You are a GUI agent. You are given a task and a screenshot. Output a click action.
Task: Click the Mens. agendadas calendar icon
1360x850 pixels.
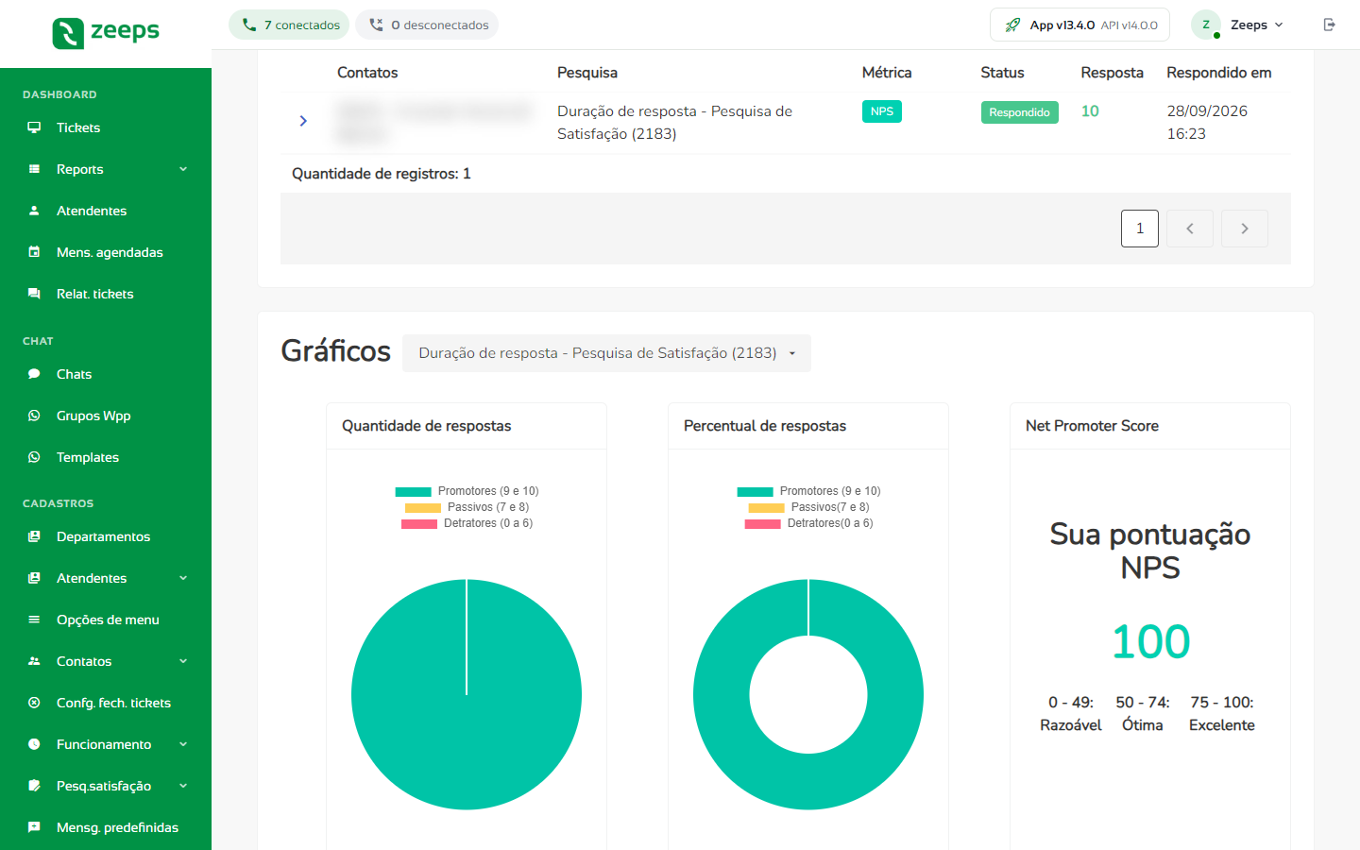coord(34,252)
